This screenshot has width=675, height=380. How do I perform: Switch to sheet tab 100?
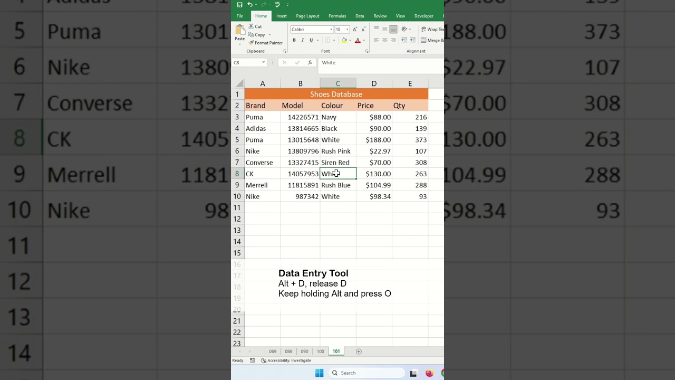(x=320, y=351)
